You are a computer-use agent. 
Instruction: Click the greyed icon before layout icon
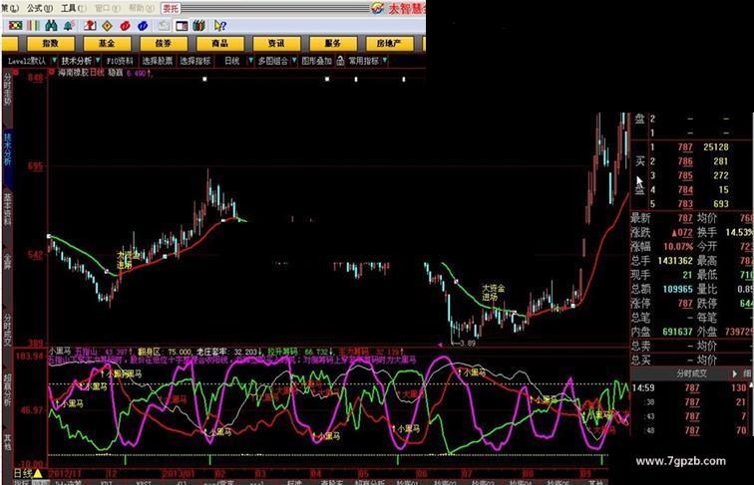[x=164, y=26]
